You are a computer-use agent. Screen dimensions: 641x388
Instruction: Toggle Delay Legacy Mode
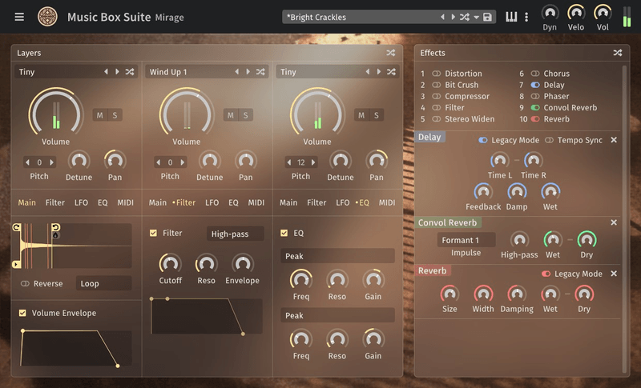coord(483,140)
